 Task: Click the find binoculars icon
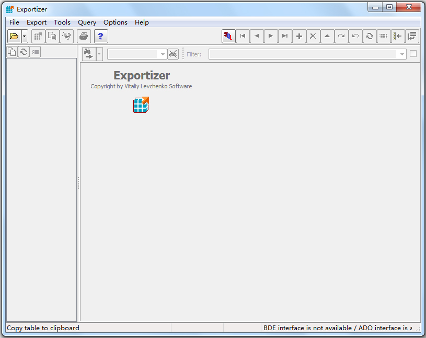[x=89, y=54]
